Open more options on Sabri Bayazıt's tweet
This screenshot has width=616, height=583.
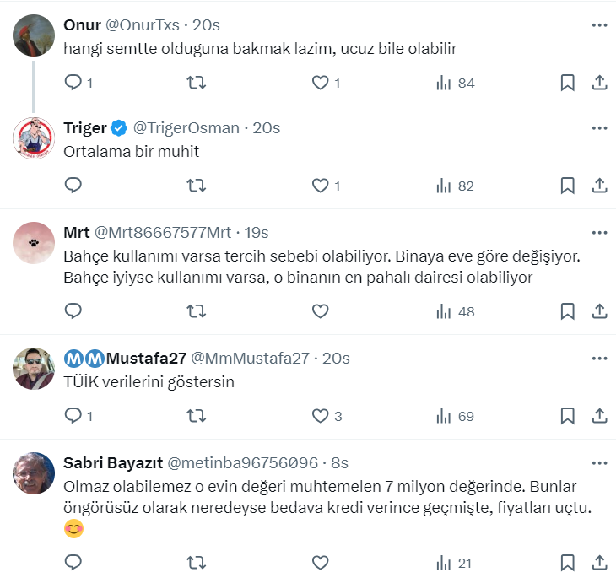[599, 463]
